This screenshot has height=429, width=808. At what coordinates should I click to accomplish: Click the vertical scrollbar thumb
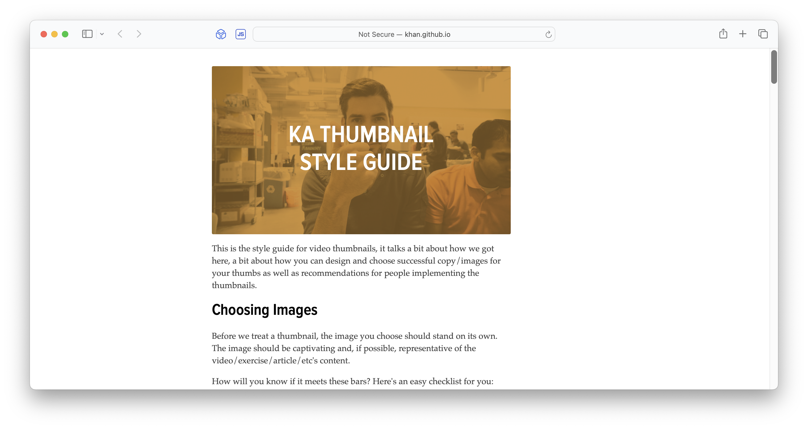[774, 67]
